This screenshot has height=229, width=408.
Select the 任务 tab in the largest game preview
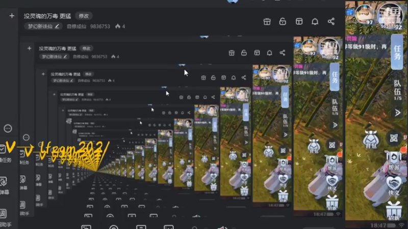(397, 52)
